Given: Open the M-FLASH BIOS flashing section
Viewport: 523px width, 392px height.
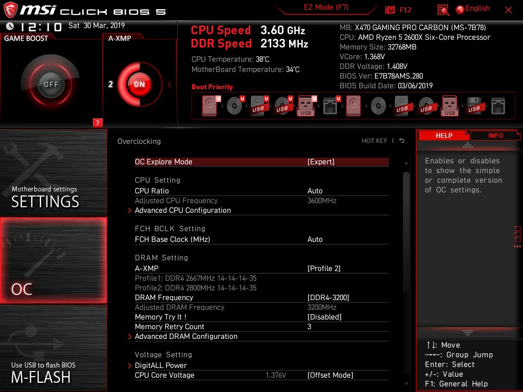Looking at the screenshot, I should pyautogui.click(x=53, y=348).
